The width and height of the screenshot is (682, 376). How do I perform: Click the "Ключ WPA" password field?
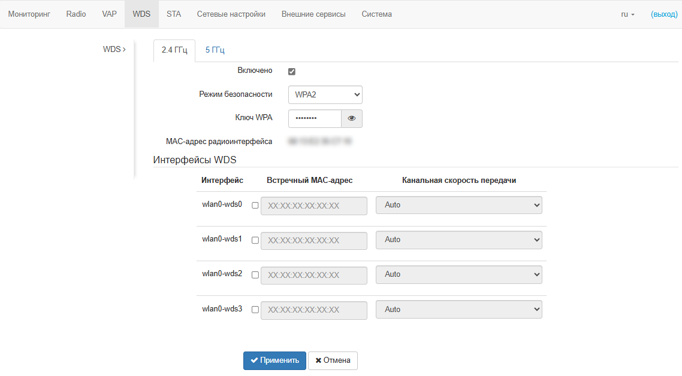pos(315,118)
